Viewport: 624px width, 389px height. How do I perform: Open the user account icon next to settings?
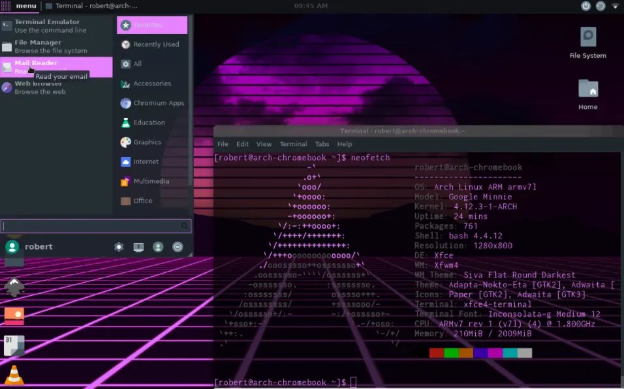[157, 246]
